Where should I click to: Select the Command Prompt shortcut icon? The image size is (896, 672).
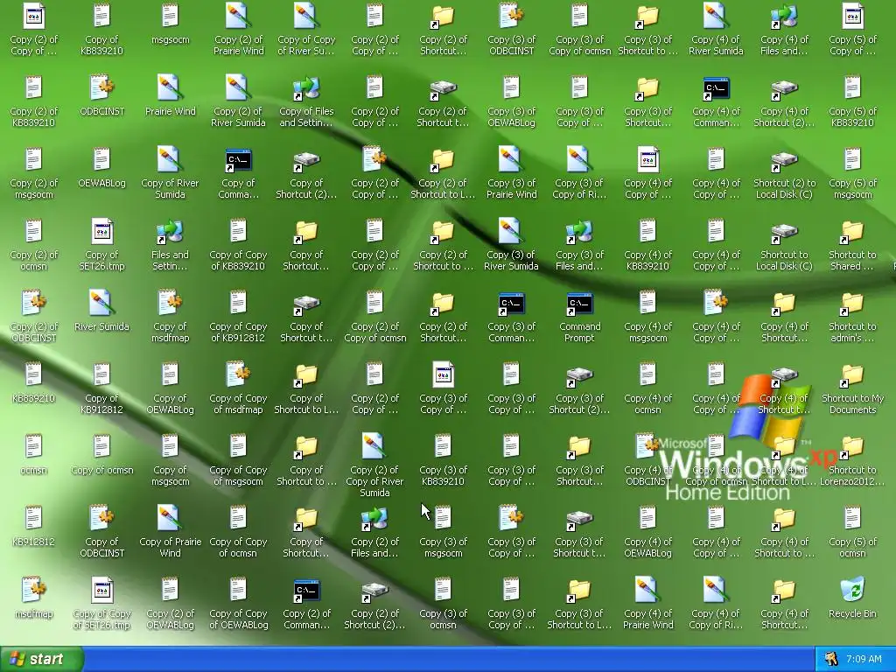point(579,304)
